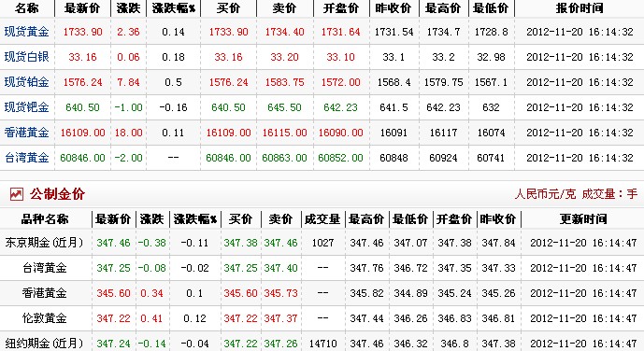Click the 公制金价 section title
The height and width of the screenshot is (351, 644).
click(x=57, y=194)
